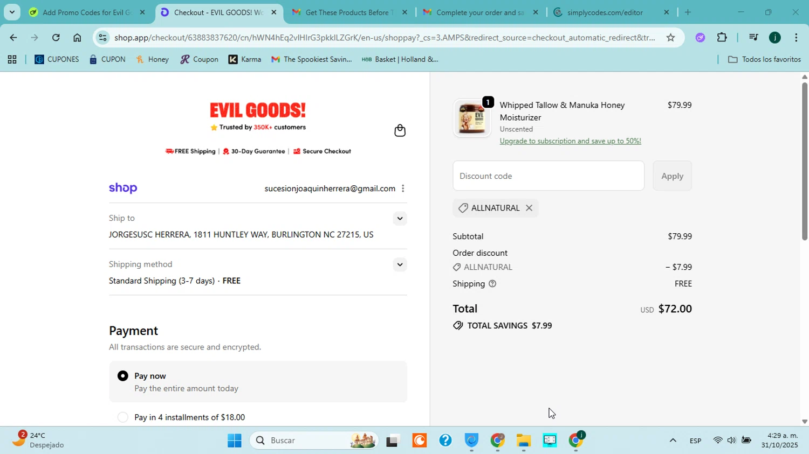Open ESP language indicator in tray
This screenshot has height=454, width=809.
coord(695,441)
